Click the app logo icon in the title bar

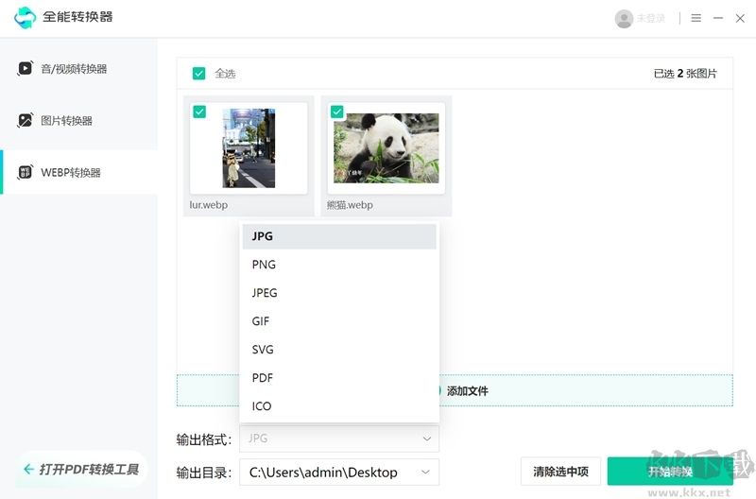tap(26, 17)
